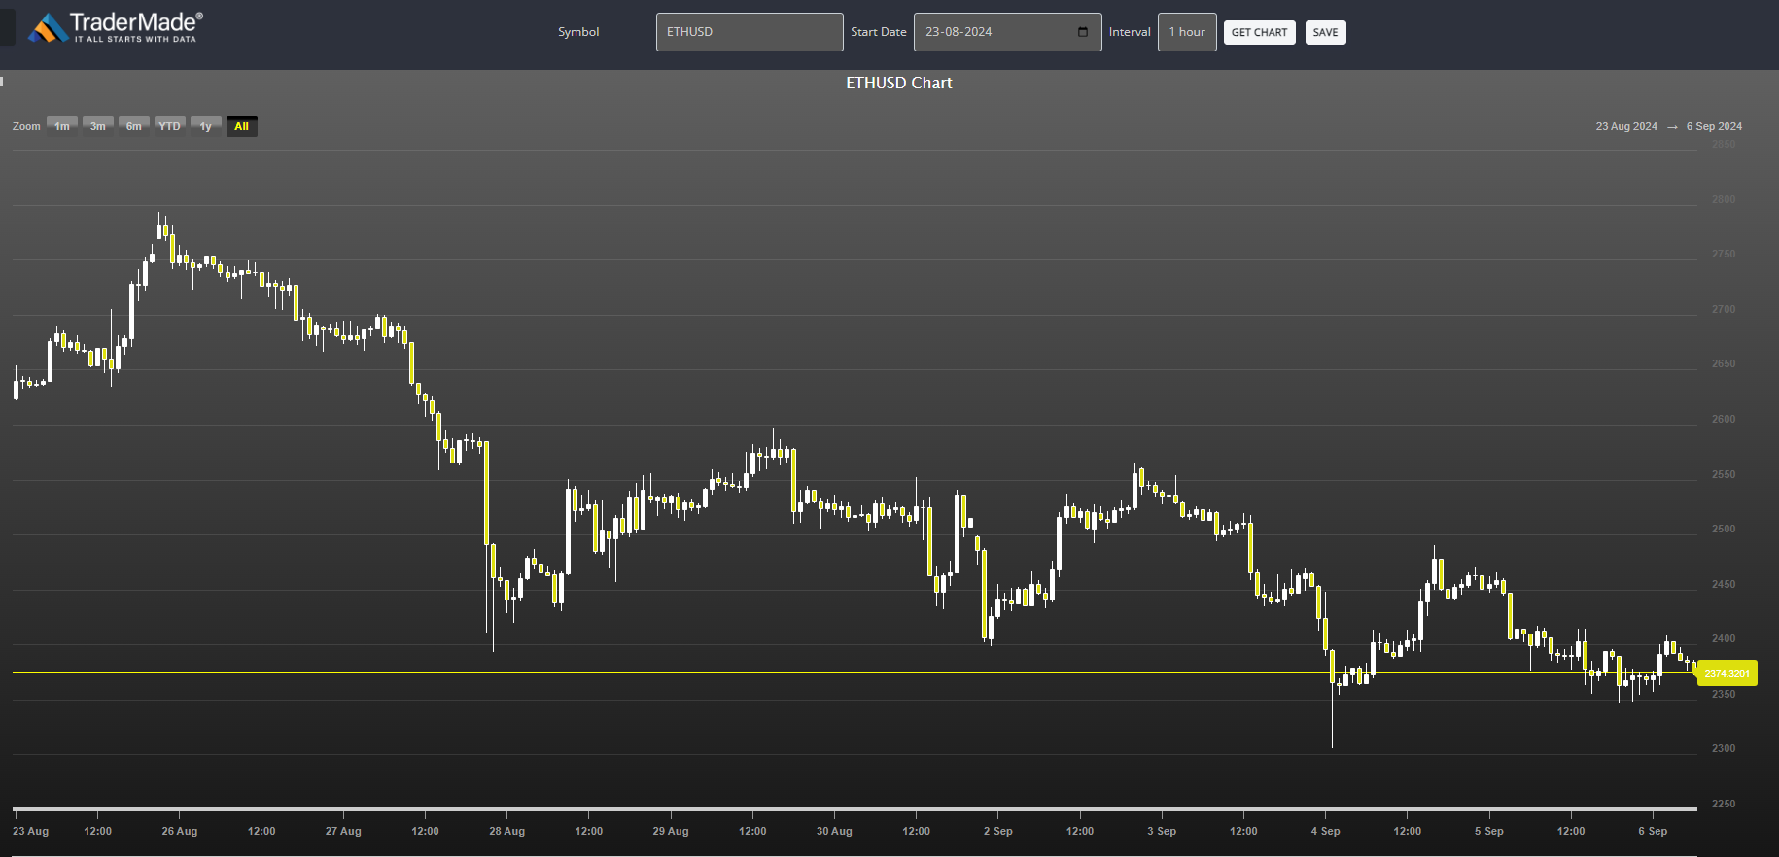Image resolution: width=1779 pixels, height=857 pixels.
Task: Set zoom range to 6m
Action: pos(134,126)
